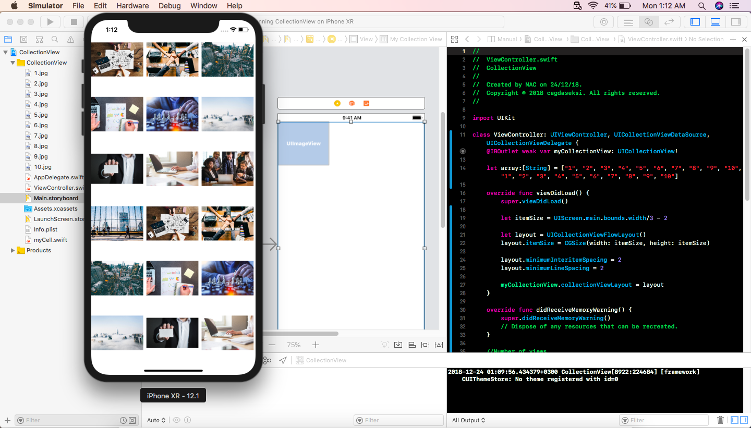
Task: Toggle the variables view in debug area
Action: tap(735, 420)
